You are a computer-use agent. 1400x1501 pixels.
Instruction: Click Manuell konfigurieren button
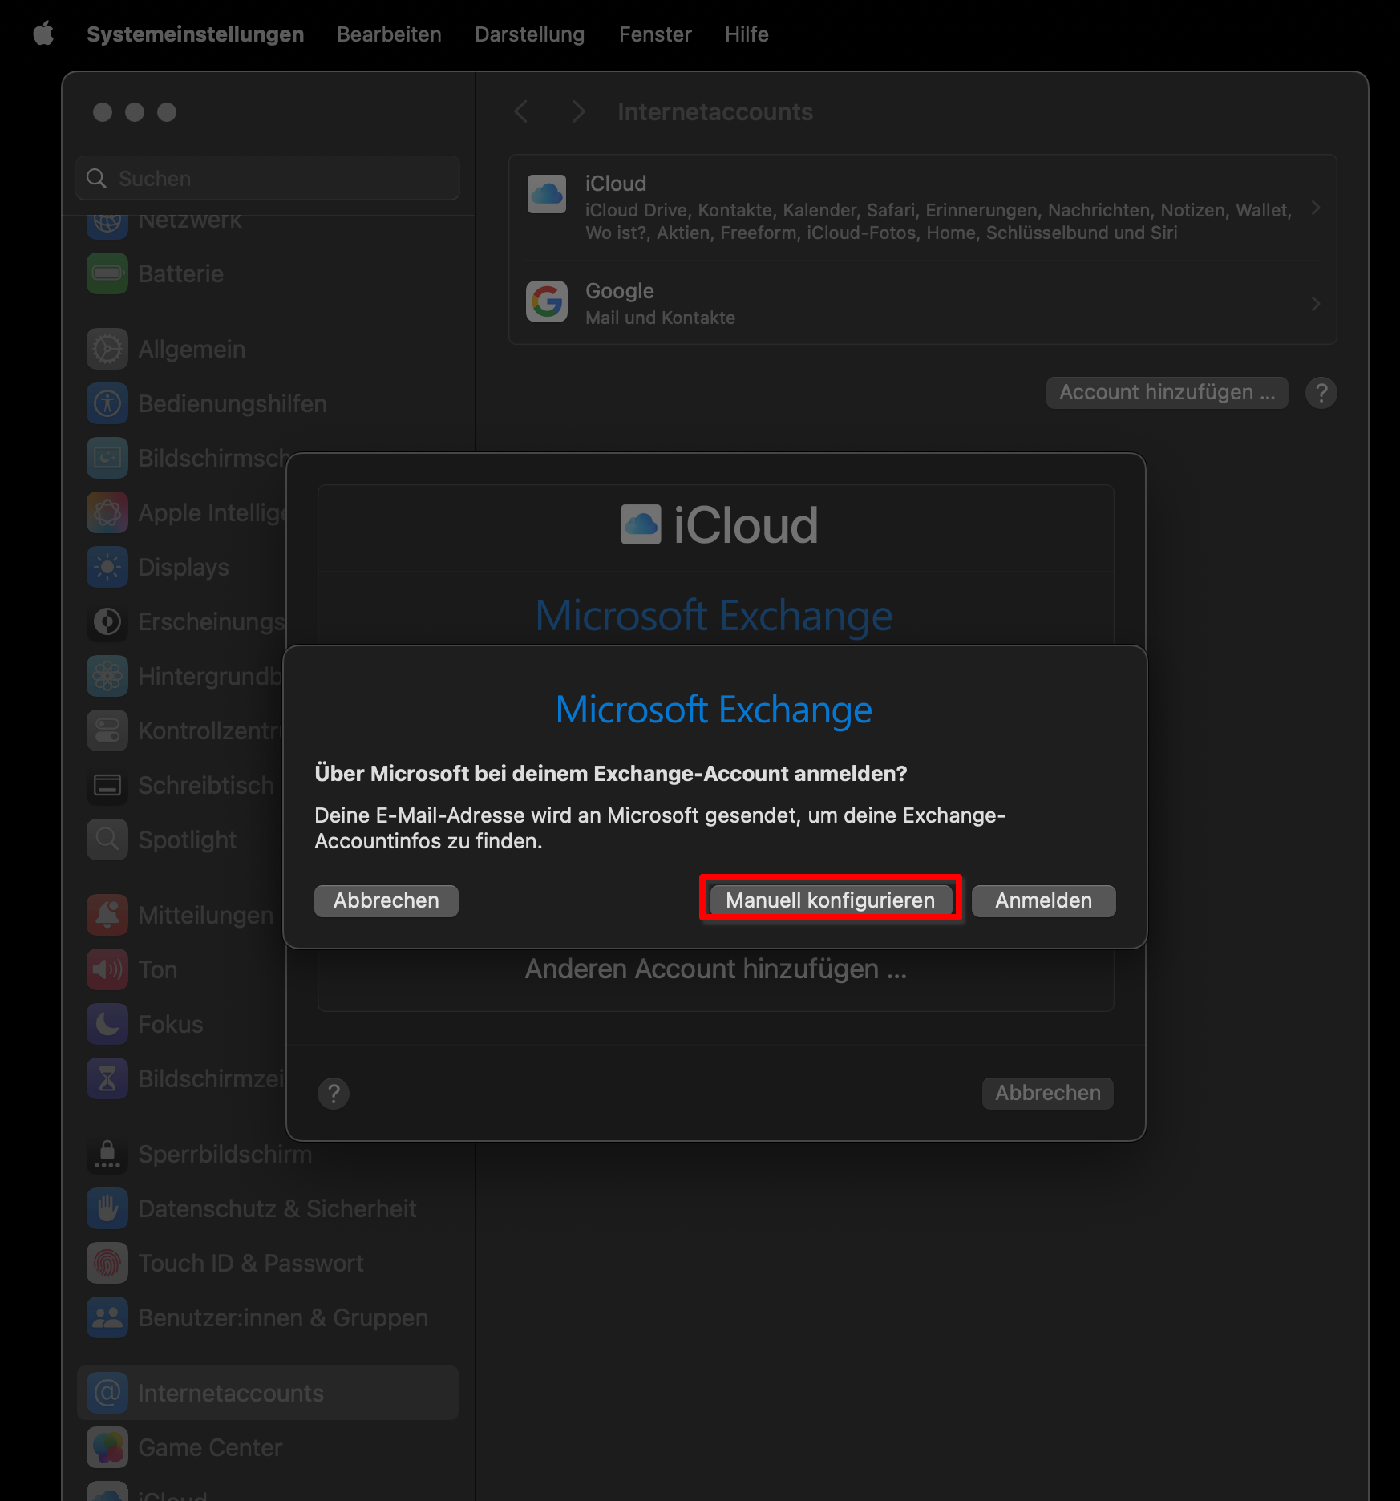830,900
